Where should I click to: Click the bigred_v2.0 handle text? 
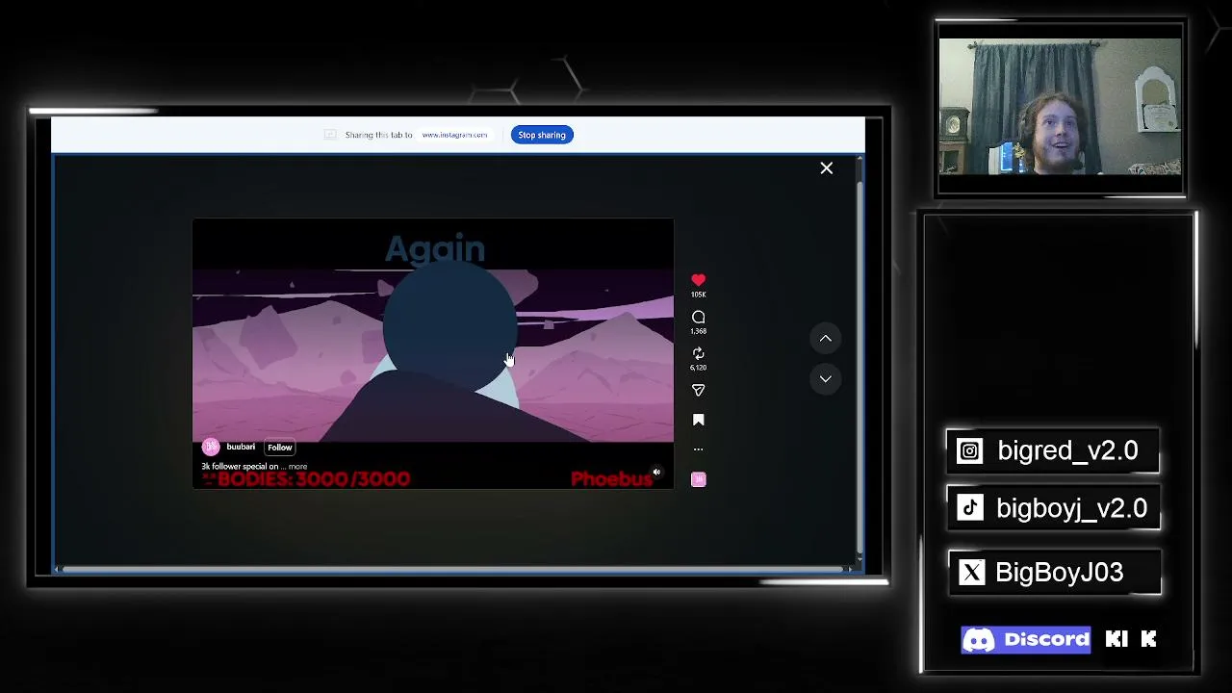coord(1067,451)
